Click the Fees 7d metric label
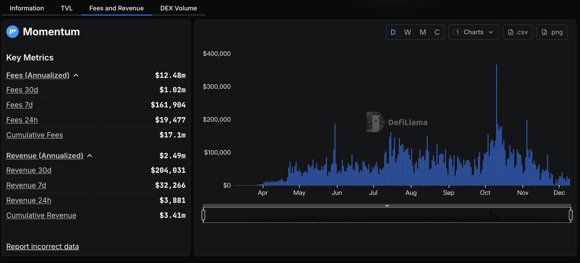The width and height of the screenshot is (580, 263). pos(19,105)
